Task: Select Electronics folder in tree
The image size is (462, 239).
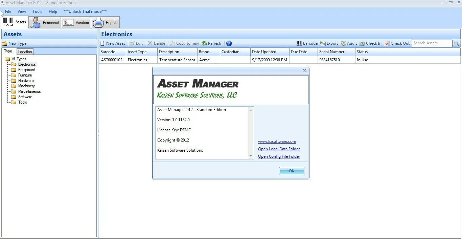Action: point(27,64)
